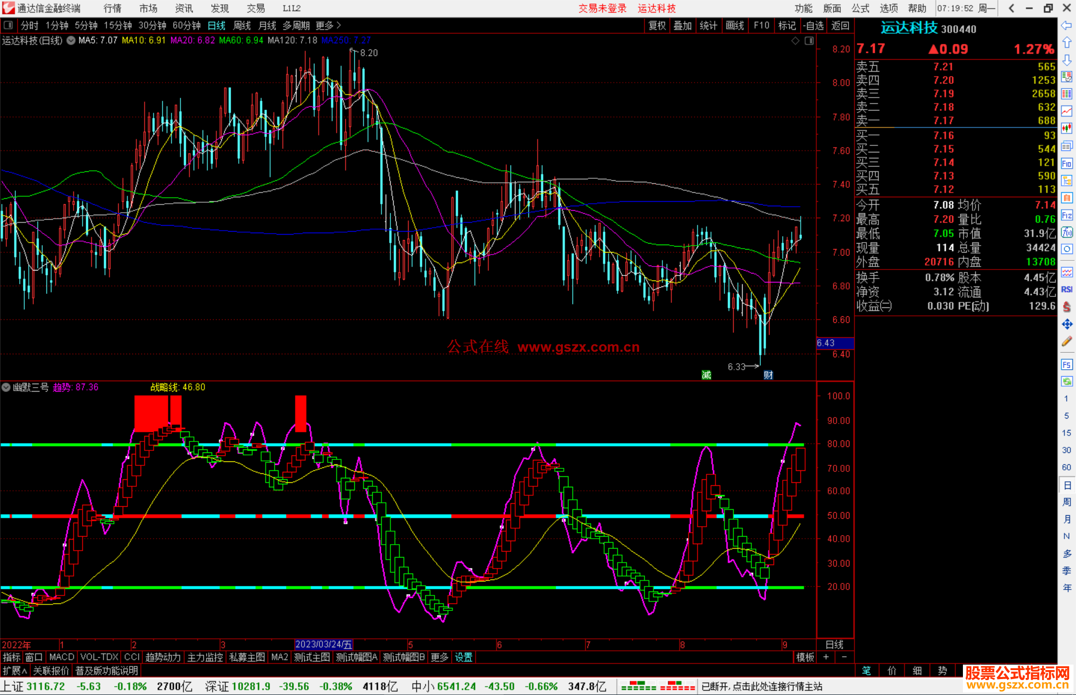
Task: Click the green refresh icon in sidebar
Action: click(1067, 382)
